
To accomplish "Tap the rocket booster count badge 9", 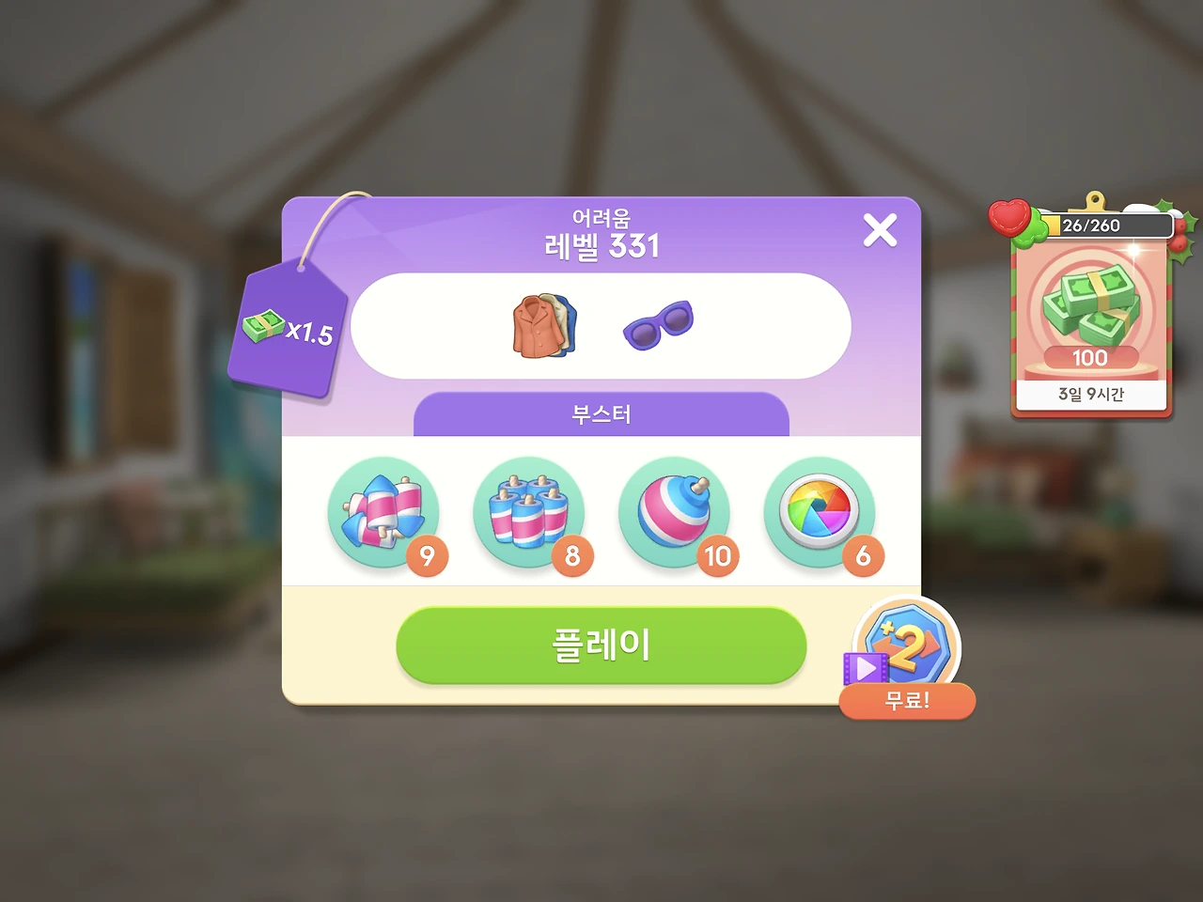I will tap(428, 556).
